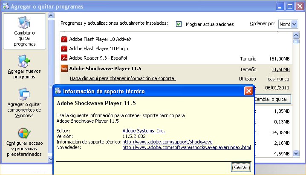Click Adobe Flash Player 10 ActiveX icon
The image size is (306, 175).
pyautogui.click(x=64, y=39)
